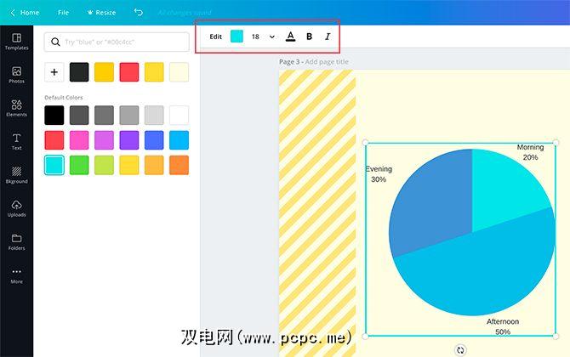Select the selected cyan default color
This screenshot has width=570, height=357.
tap(54, 165)
